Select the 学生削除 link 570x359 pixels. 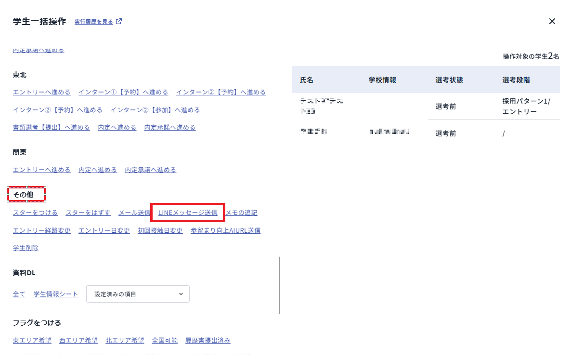click(26, 248)
